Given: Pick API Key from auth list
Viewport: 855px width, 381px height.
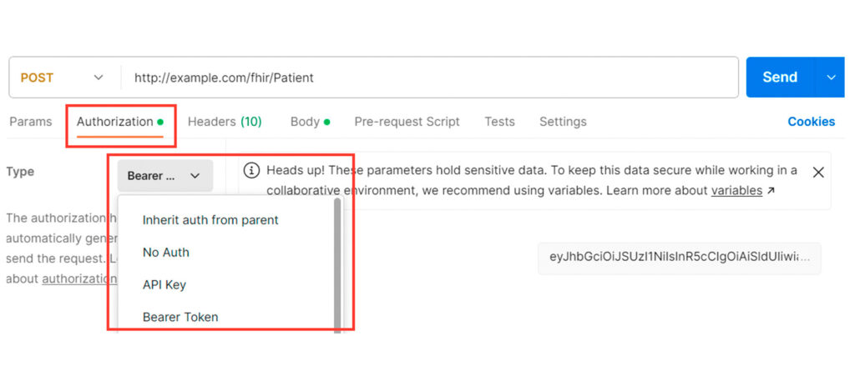Looking at the screenshot, I should pyautogui.click(x=164, y=285).
